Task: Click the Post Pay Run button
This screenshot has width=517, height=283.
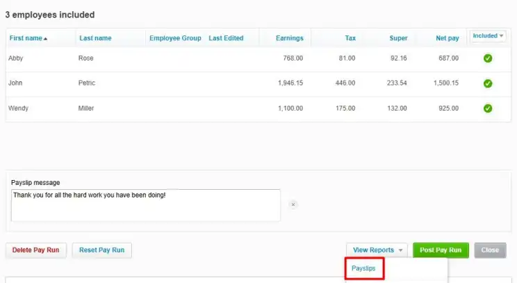Action: click(441, 250)
